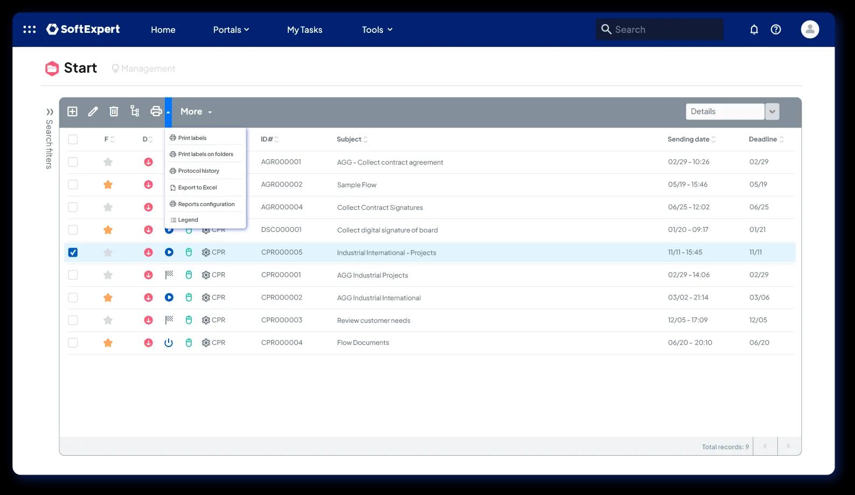855x495 pixels.
Task: Expand the More dropdown in toolbar
Action: (x=196, y=111)
